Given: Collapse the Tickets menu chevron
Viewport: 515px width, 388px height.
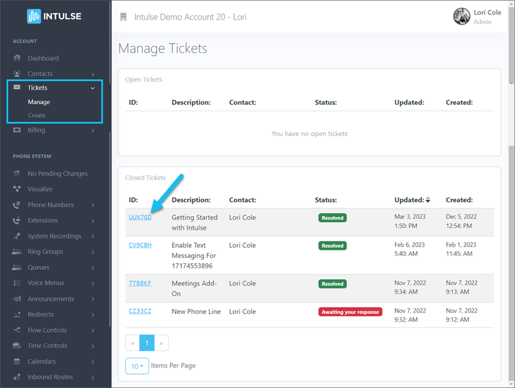Looking at the screenshot, I should pos(93,88).
